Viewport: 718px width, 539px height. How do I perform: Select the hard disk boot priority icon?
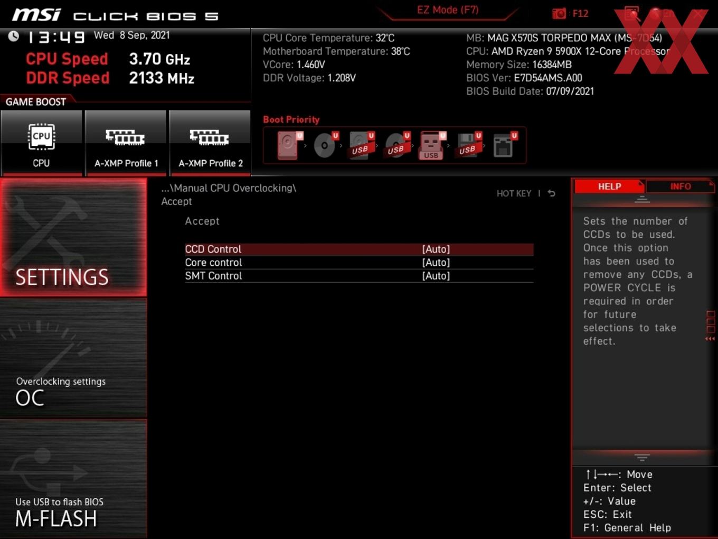[x=289, y=145]
